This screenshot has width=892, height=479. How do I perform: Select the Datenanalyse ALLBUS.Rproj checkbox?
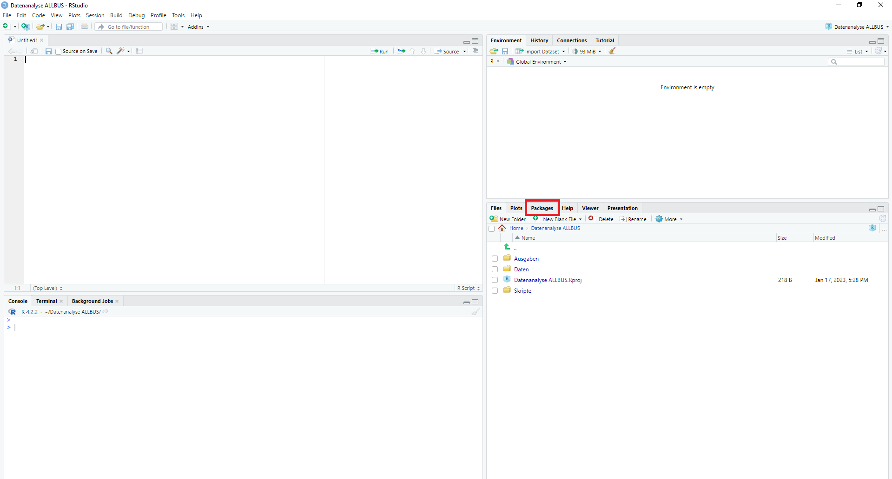(x=495, y=280)
